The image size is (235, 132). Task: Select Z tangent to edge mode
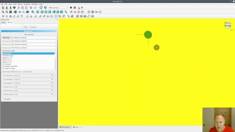pos(28,68)
